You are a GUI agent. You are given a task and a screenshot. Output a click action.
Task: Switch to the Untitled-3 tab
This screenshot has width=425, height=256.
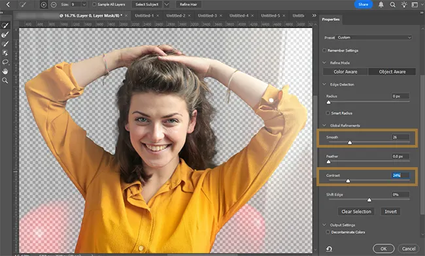click(207, 16)
